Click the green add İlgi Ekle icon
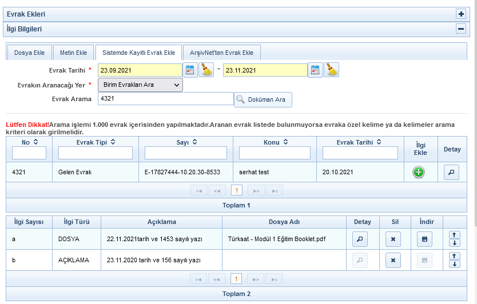 coord(419,173)
